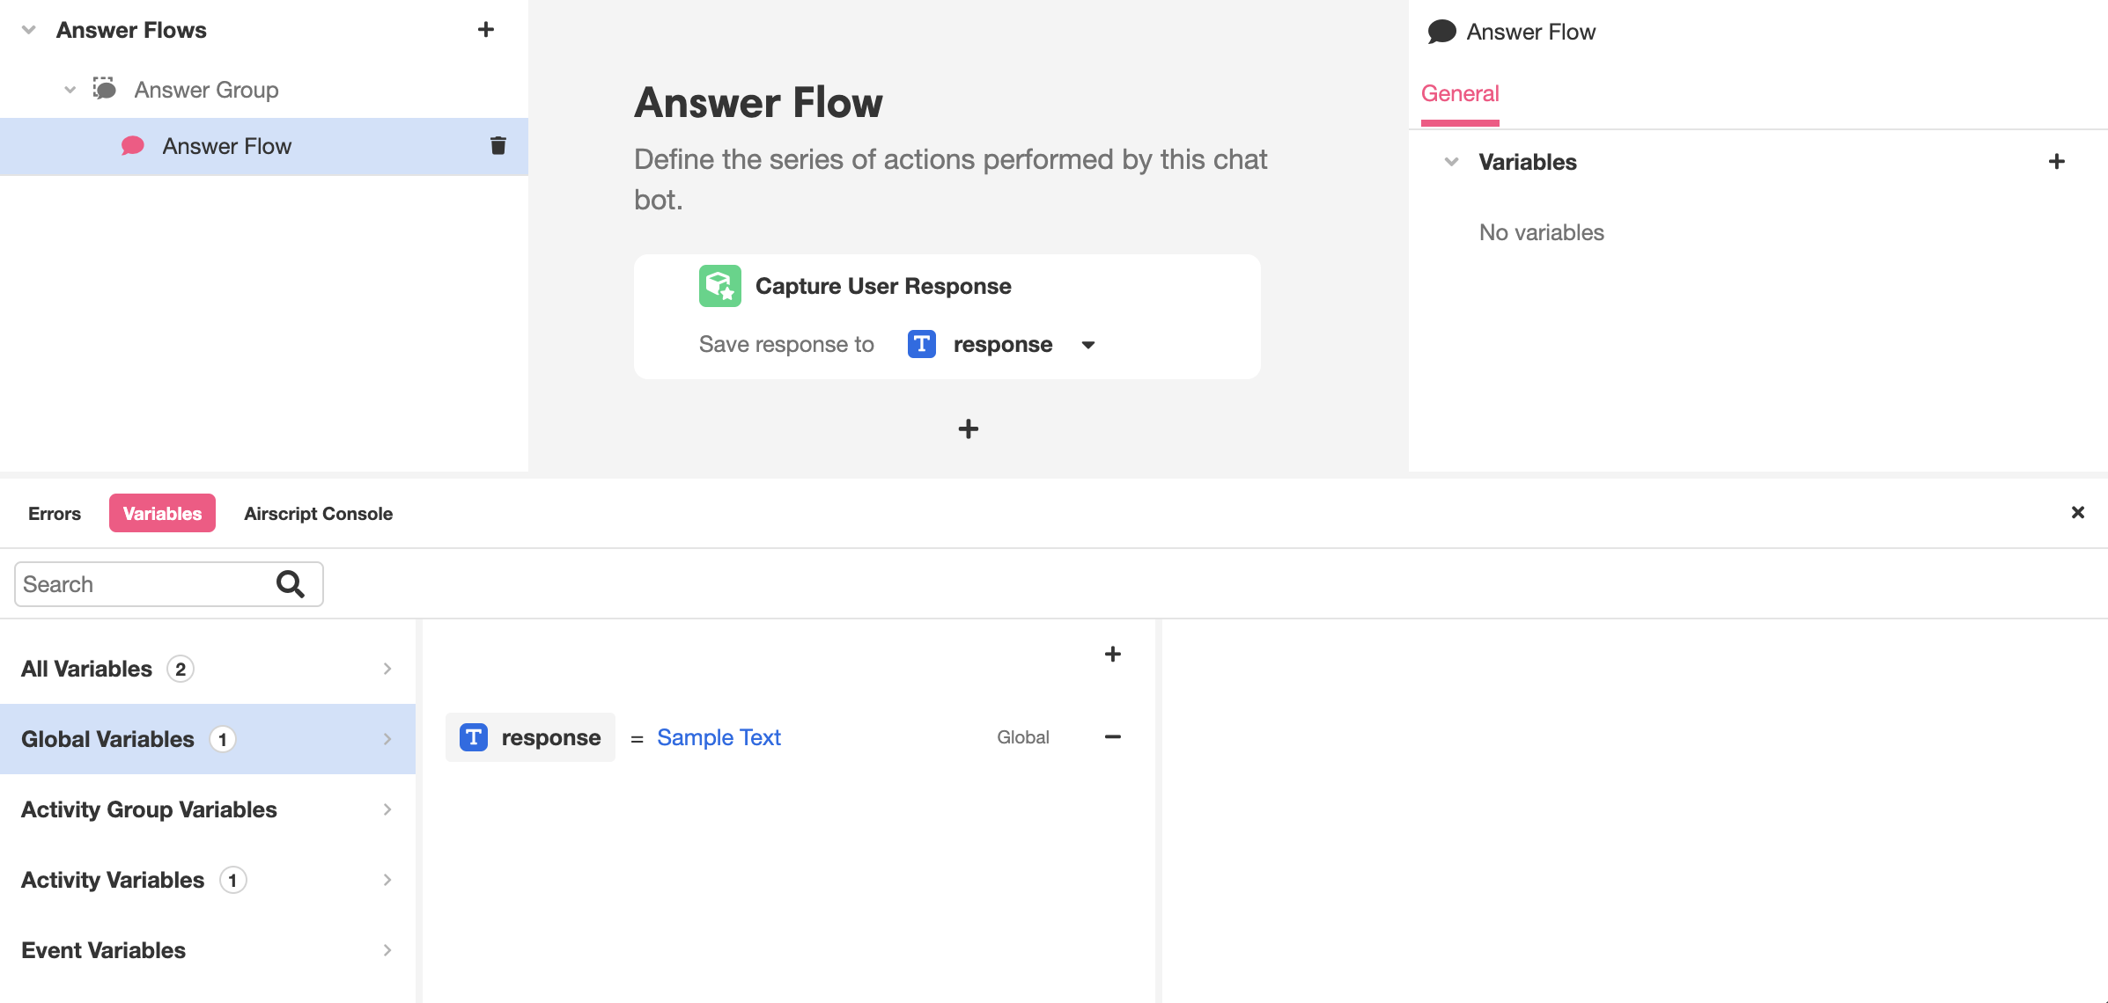Viewport: 2108px width, 1003px height.
Task: Close the bottom variables panel
Action: [x=2077, y=513]
